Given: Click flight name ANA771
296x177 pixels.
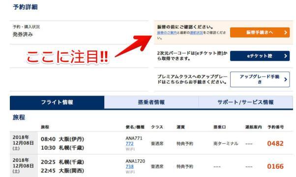Looking at the screenshot, I should 134,138.
